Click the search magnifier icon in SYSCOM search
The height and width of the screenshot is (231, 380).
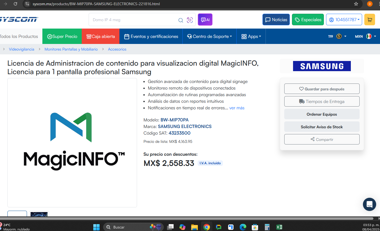click(181, 20)
